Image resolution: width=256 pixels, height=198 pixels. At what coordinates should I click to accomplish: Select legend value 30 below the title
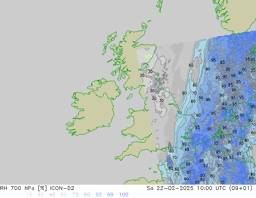40,195
